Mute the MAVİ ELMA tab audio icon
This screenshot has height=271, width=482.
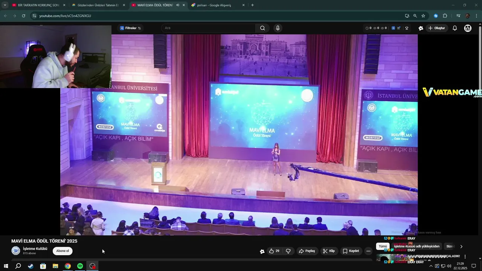pyautogui.click(x=177, y=5)
